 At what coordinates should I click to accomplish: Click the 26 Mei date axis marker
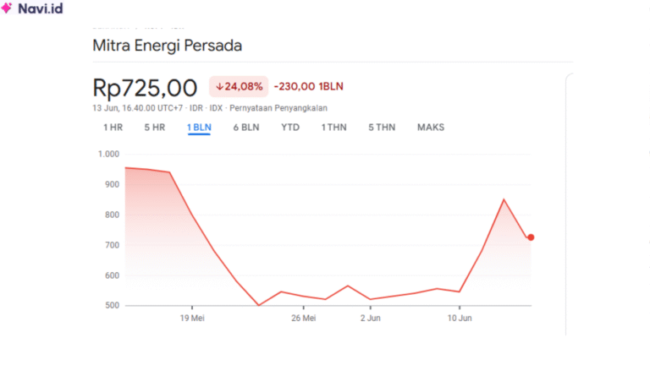click(x=304, y=318)
